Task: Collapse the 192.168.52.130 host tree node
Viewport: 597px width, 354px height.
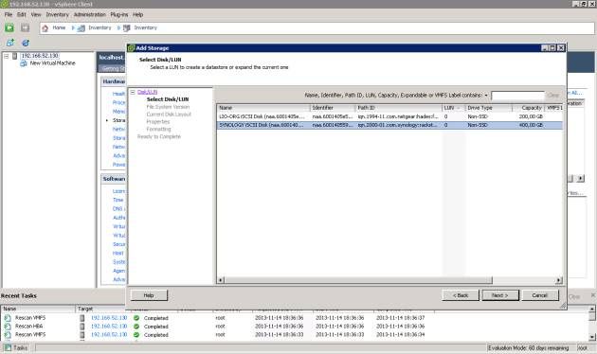Action: [x=7, y=56]
